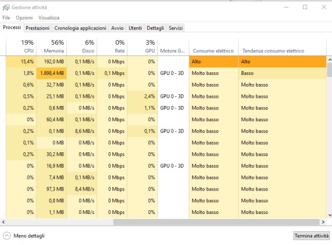Viewport: 332px width, 245px height.
Task: Click the vertical scrollbar down arrow
Action: pyautogui.click(x=329, y=215)
